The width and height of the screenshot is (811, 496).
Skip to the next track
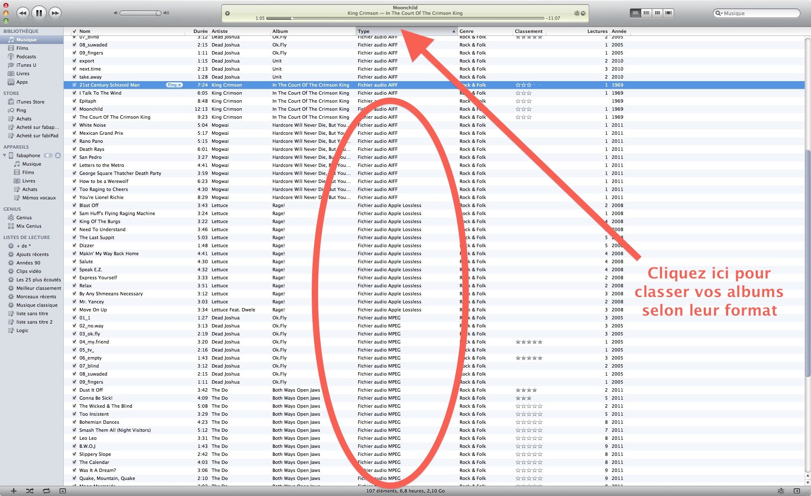(x=55, y=13)
